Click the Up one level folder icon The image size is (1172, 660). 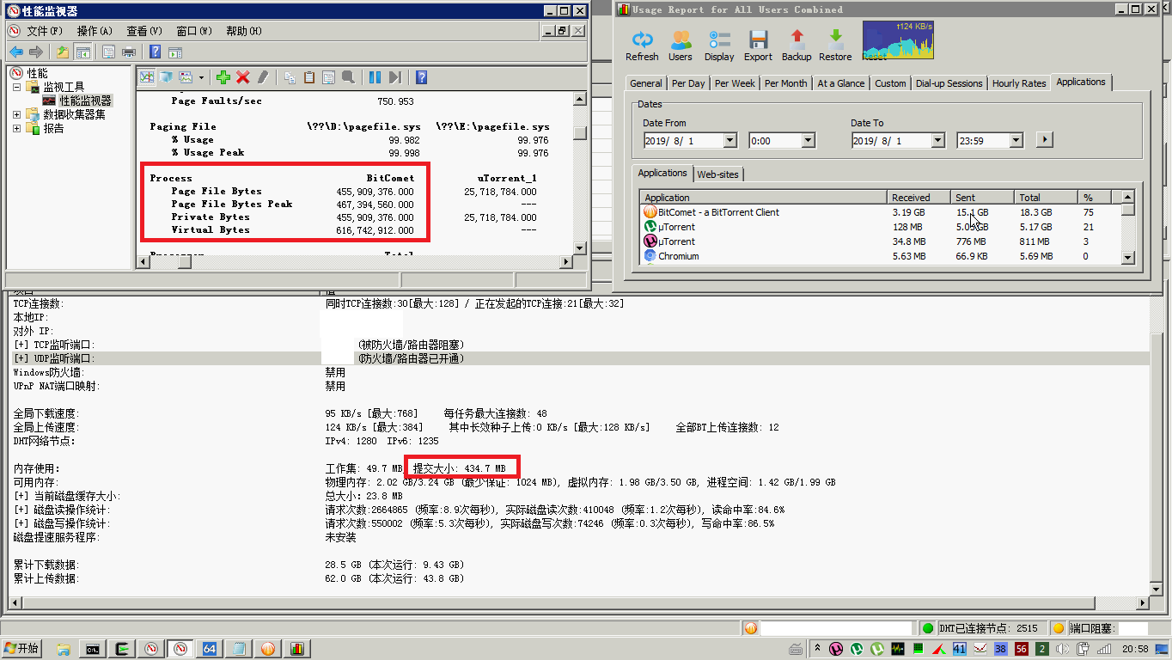tap(63, 52)
